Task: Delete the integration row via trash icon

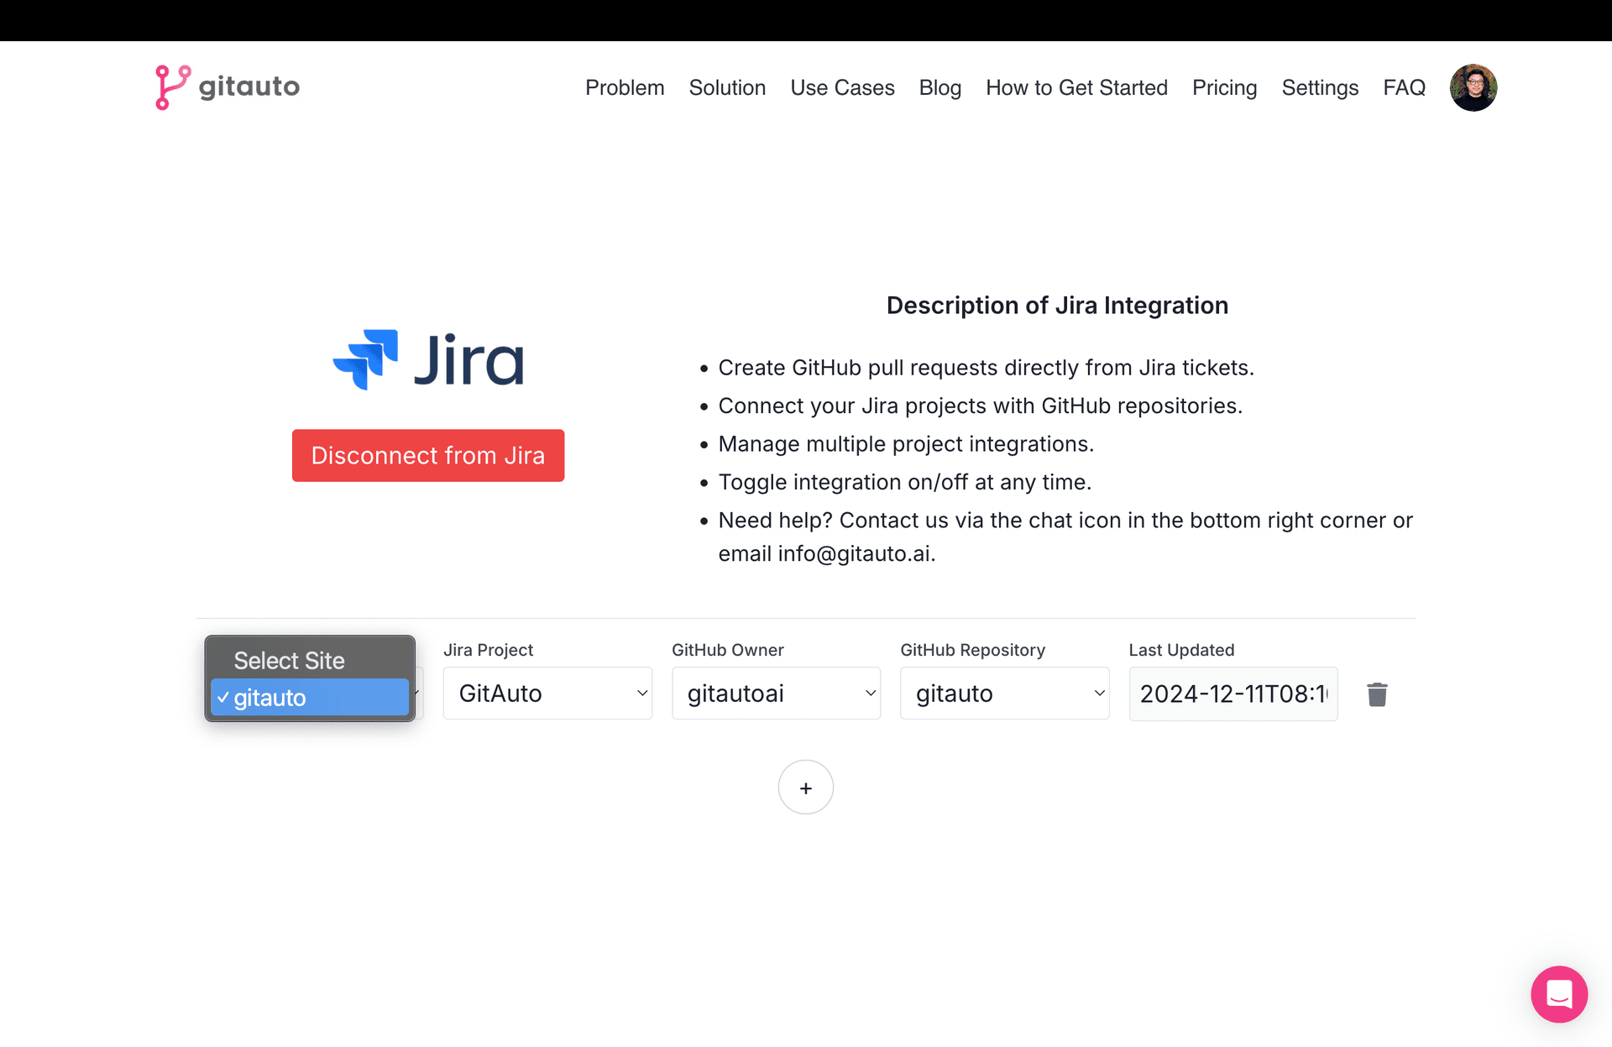Action: [1376, 694]
